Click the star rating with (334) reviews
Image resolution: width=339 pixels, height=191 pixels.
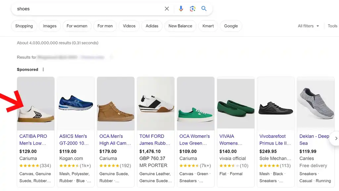pos(35,166)
